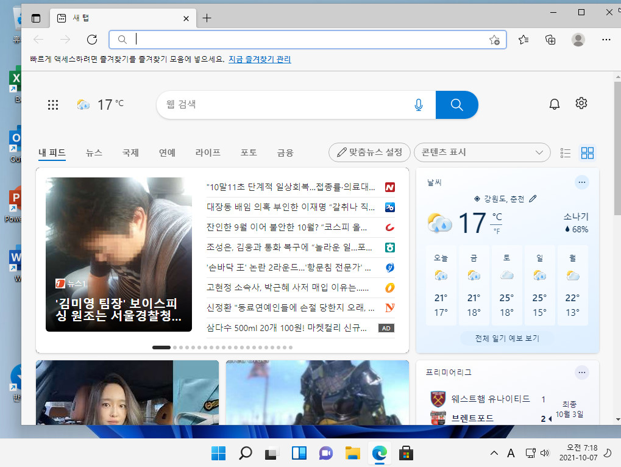The height and width of the screenshot is (467, 621).
Task: Add this page to favorites star icon
Action: coord(494,40)
